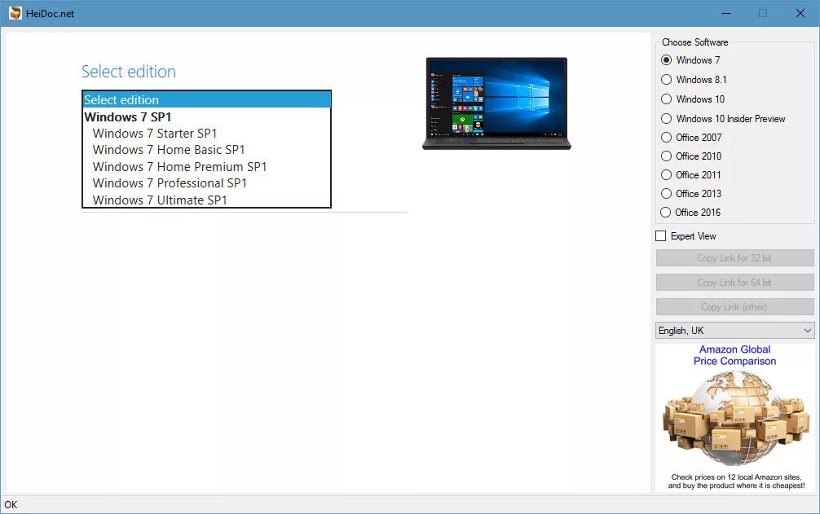Click the laptop Windows 10 image

496,103
